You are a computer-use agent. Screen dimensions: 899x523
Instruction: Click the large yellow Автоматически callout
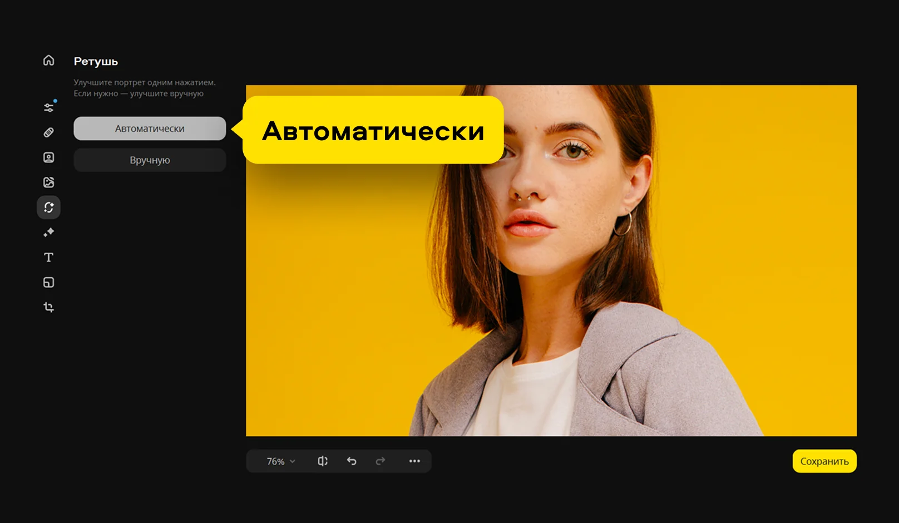pos(373,130)
